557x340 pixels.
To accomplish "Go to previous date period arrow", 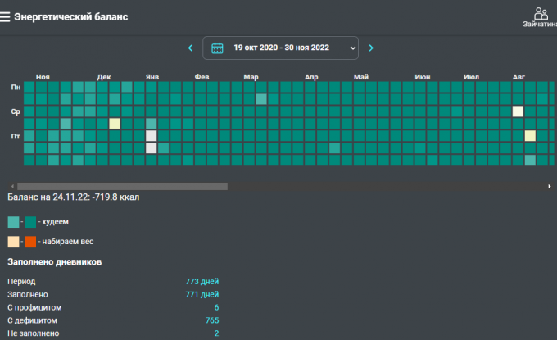I will pos(191,48).
